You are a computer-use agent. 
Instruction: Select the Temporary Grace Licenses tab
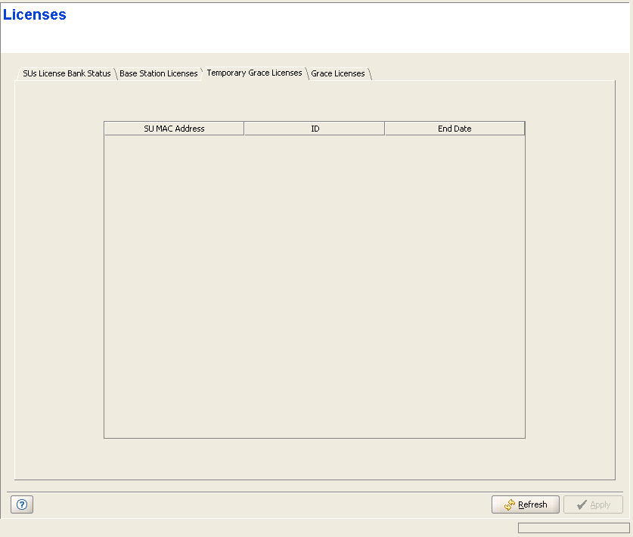[254, 73]
